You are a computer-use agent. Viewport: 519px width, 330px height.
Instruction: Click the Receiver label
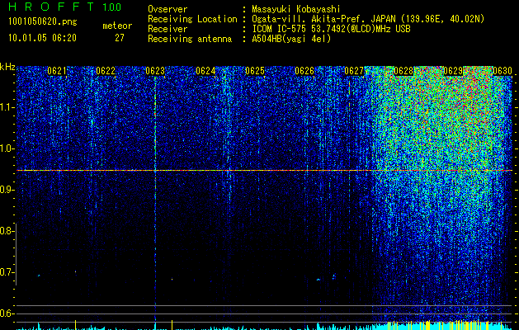(167, 29)
